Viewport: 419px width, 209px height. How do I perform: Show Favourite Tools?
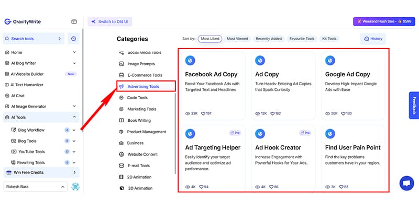coord(302,39)
